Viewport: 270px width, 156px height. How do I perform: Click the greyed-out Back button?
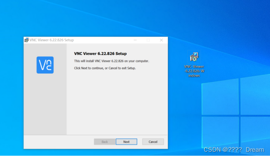tap(105, 142)
